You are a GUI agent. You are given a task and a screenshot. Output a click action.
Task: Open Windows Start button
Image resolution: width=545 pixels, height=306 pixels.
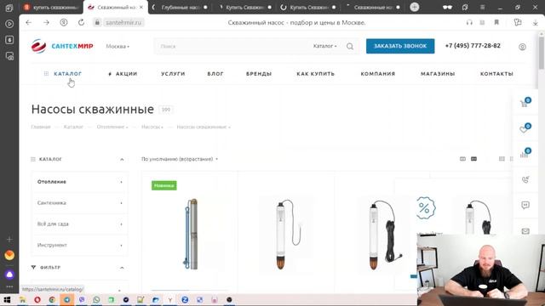pos(7,300)
